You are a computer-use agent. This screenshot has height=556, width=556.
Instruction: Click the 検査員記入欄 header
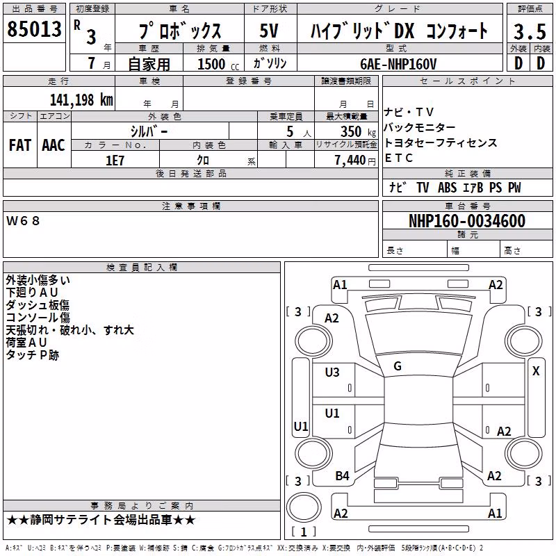[x=142, y=268]
